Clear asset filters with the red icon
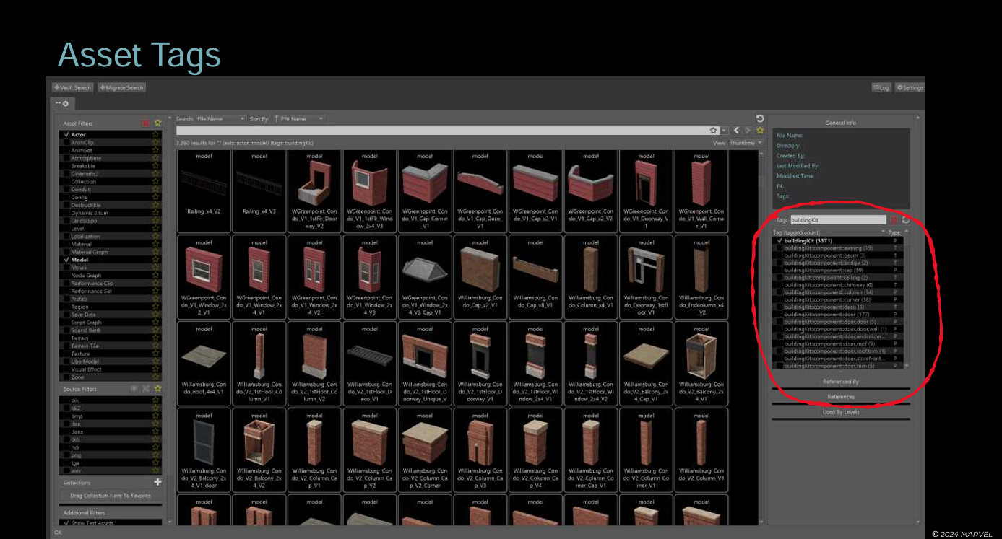Image resolution: width=1002 pixels, height=539 pixels. coord(146,123)
